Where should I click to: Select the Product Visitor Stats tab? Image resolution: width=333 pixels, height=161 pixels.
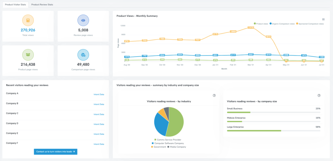tap(14, 5)
